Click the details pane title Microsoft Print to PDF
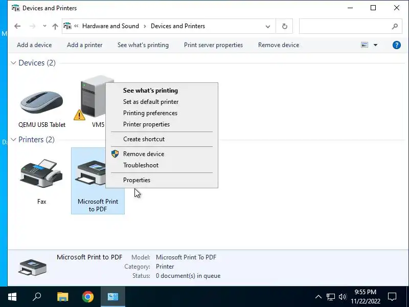This screenshot has width=409, height=307. [x=89, y=257]
